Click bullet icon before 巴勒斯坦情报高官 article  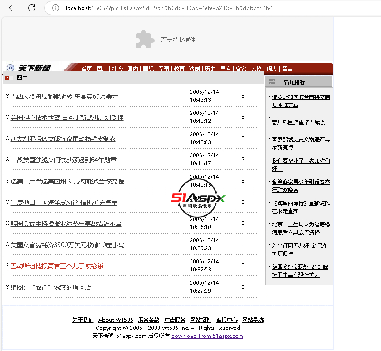tap(8, 265)
